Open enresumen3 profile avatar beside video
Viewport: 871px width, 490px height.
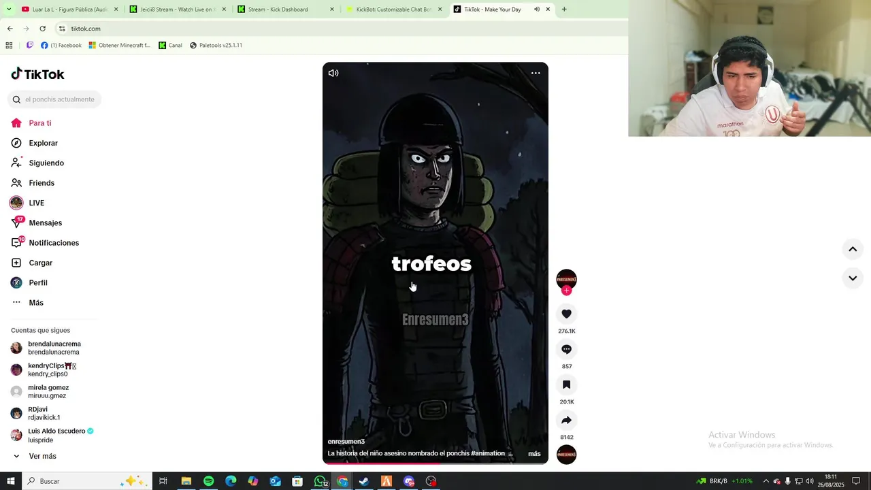click(566, 279)
